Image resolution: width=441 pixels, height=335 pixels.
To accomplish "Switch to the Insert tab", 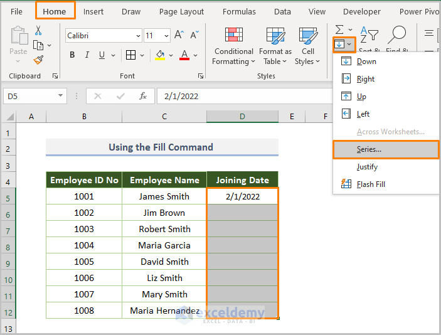I will pyautogui.click(x=93, y=11).
